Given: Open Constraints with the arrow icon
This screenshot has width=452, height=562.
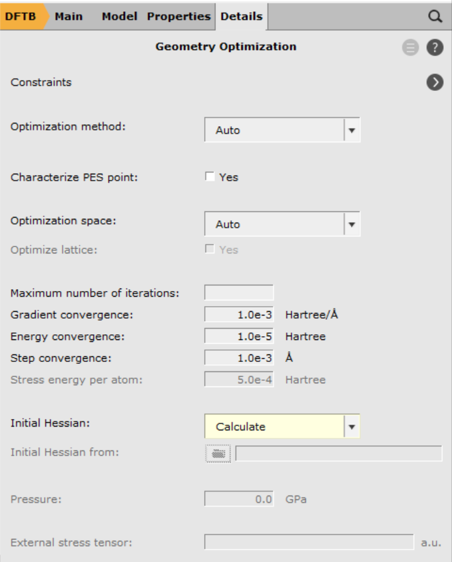Looking at the screenshot, I should [x=435, y=82].
